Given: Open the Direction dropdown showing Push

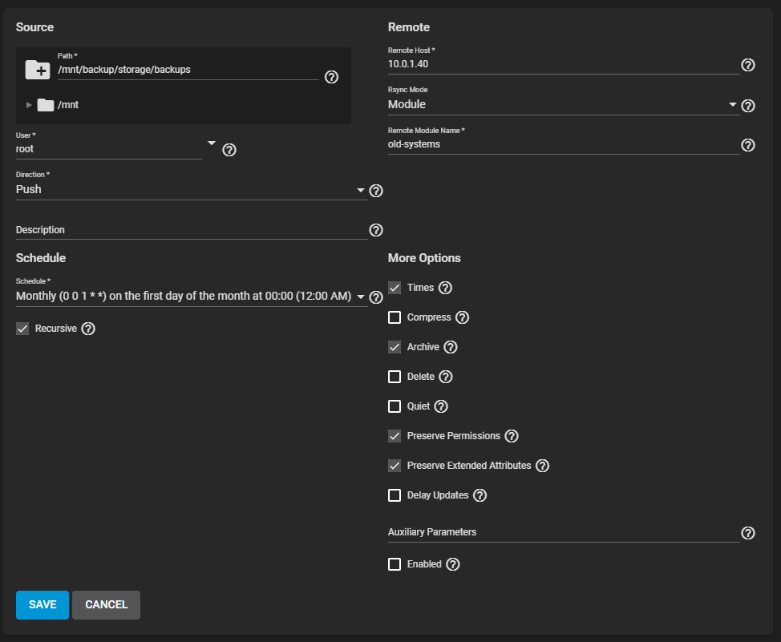Looking at the screenshot, I should (192, 190).
